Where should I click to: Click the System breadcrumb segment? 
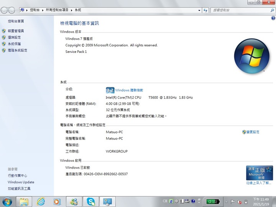pyautogui.click(x=78, y=10)
